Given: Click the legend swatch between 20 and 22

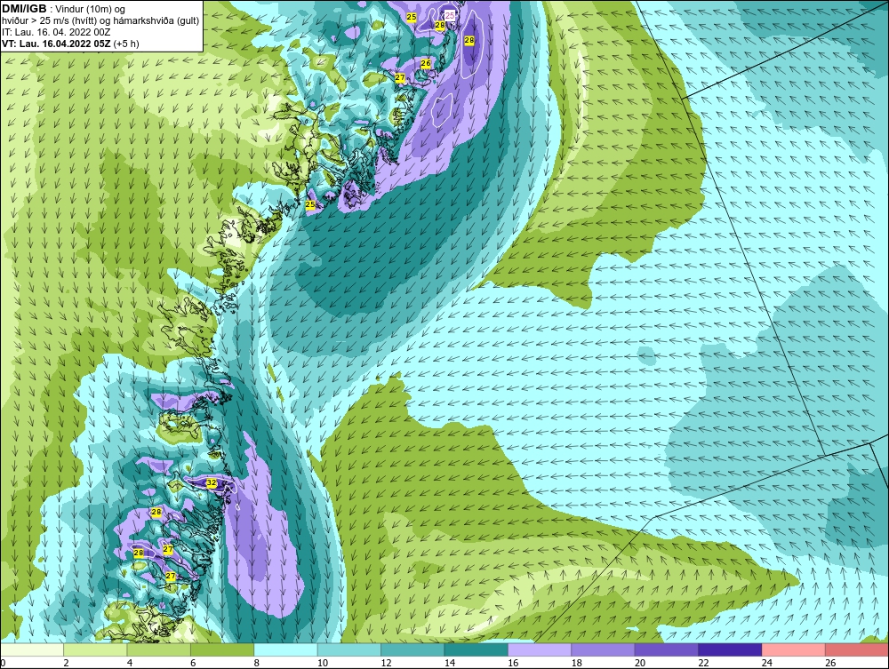Looking at the screenshot, I should pos(667,649).
